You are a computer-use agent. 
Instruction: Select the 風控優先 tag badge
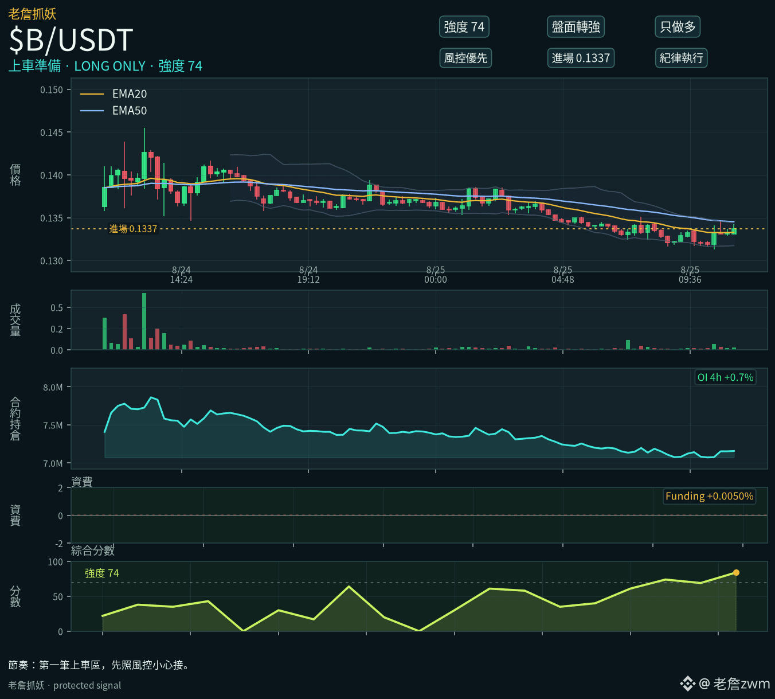(465, 58)
